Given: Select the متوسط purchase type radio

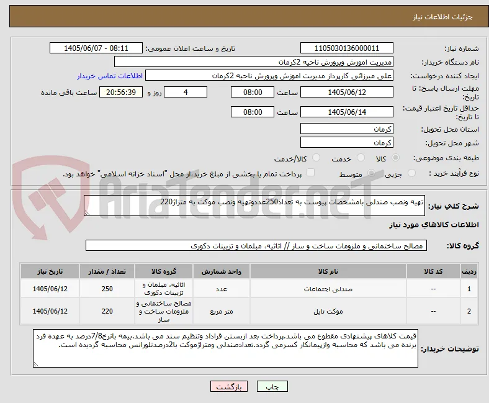Looking at the screenshot, I should tap(371, 173).
